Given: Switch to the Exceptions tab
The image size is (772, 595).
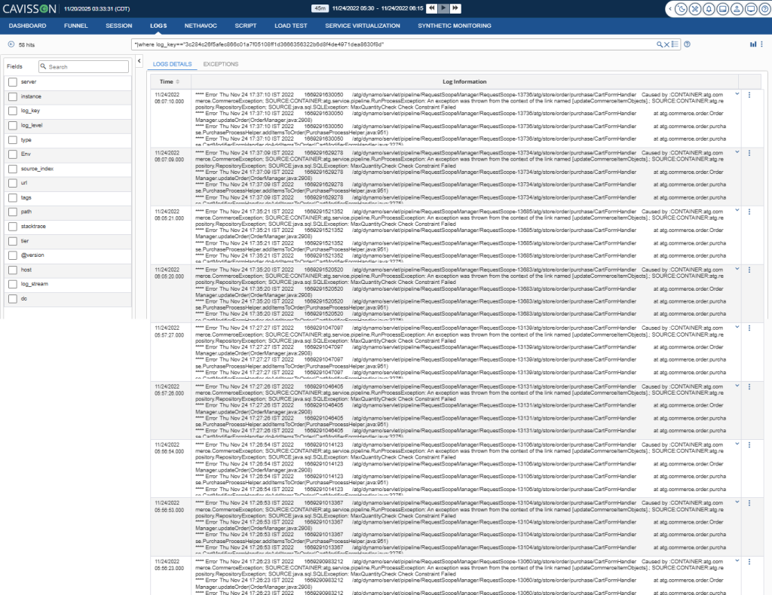Looking at the screenshot, I should coord(220,64).
